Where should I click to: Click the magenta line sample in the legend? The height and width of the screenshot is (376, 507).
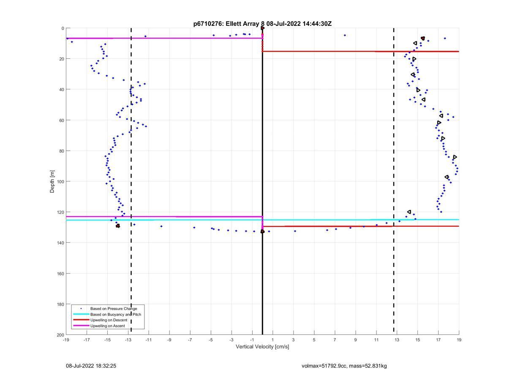tap(81, 326)
